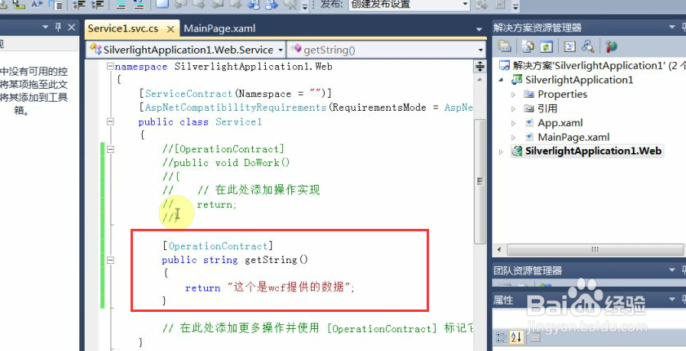Image resolution: width=686 pixels, height=351 pixels.
Task: Pin the left toolbox panel
Action: coord(58,28)
